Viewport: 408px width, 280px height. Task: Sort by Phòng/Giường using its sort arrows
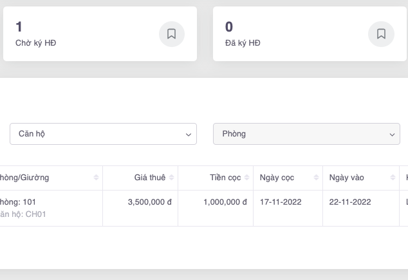coord(96,178)
